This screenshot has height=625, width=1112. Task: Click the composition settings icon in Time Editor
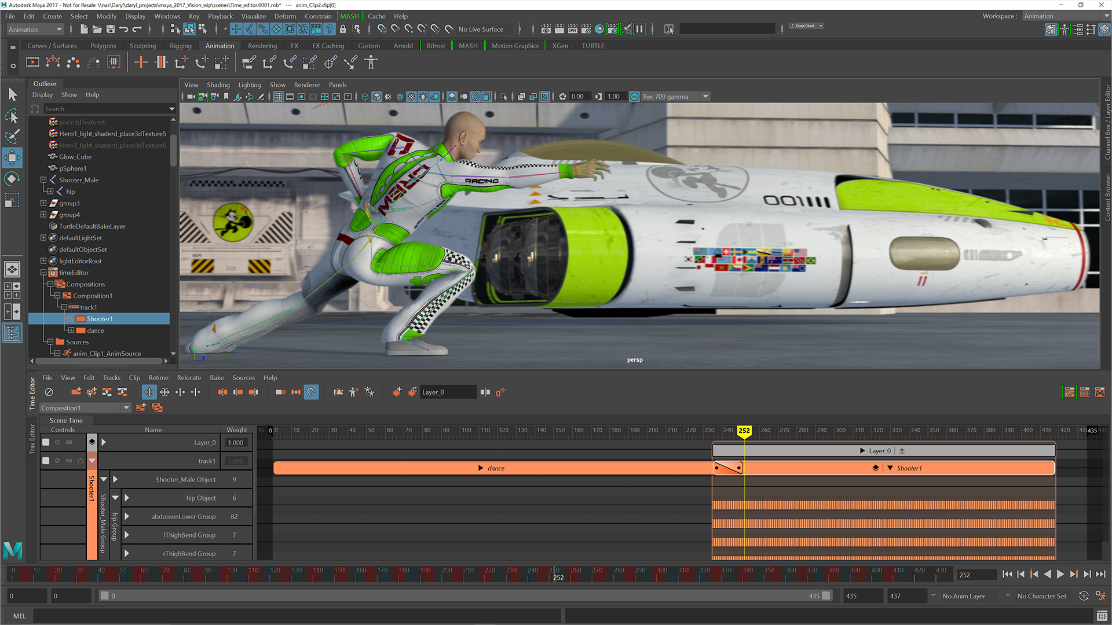point(158,407)
